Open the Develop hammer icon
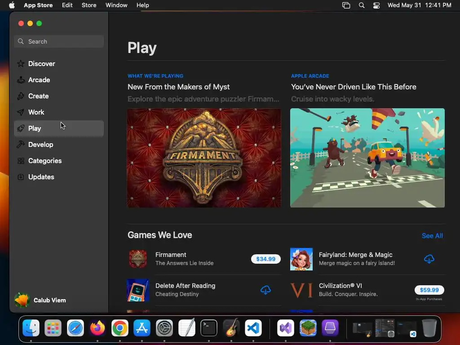The width and height of the screenshot is (460, 345). pos(21,144)
